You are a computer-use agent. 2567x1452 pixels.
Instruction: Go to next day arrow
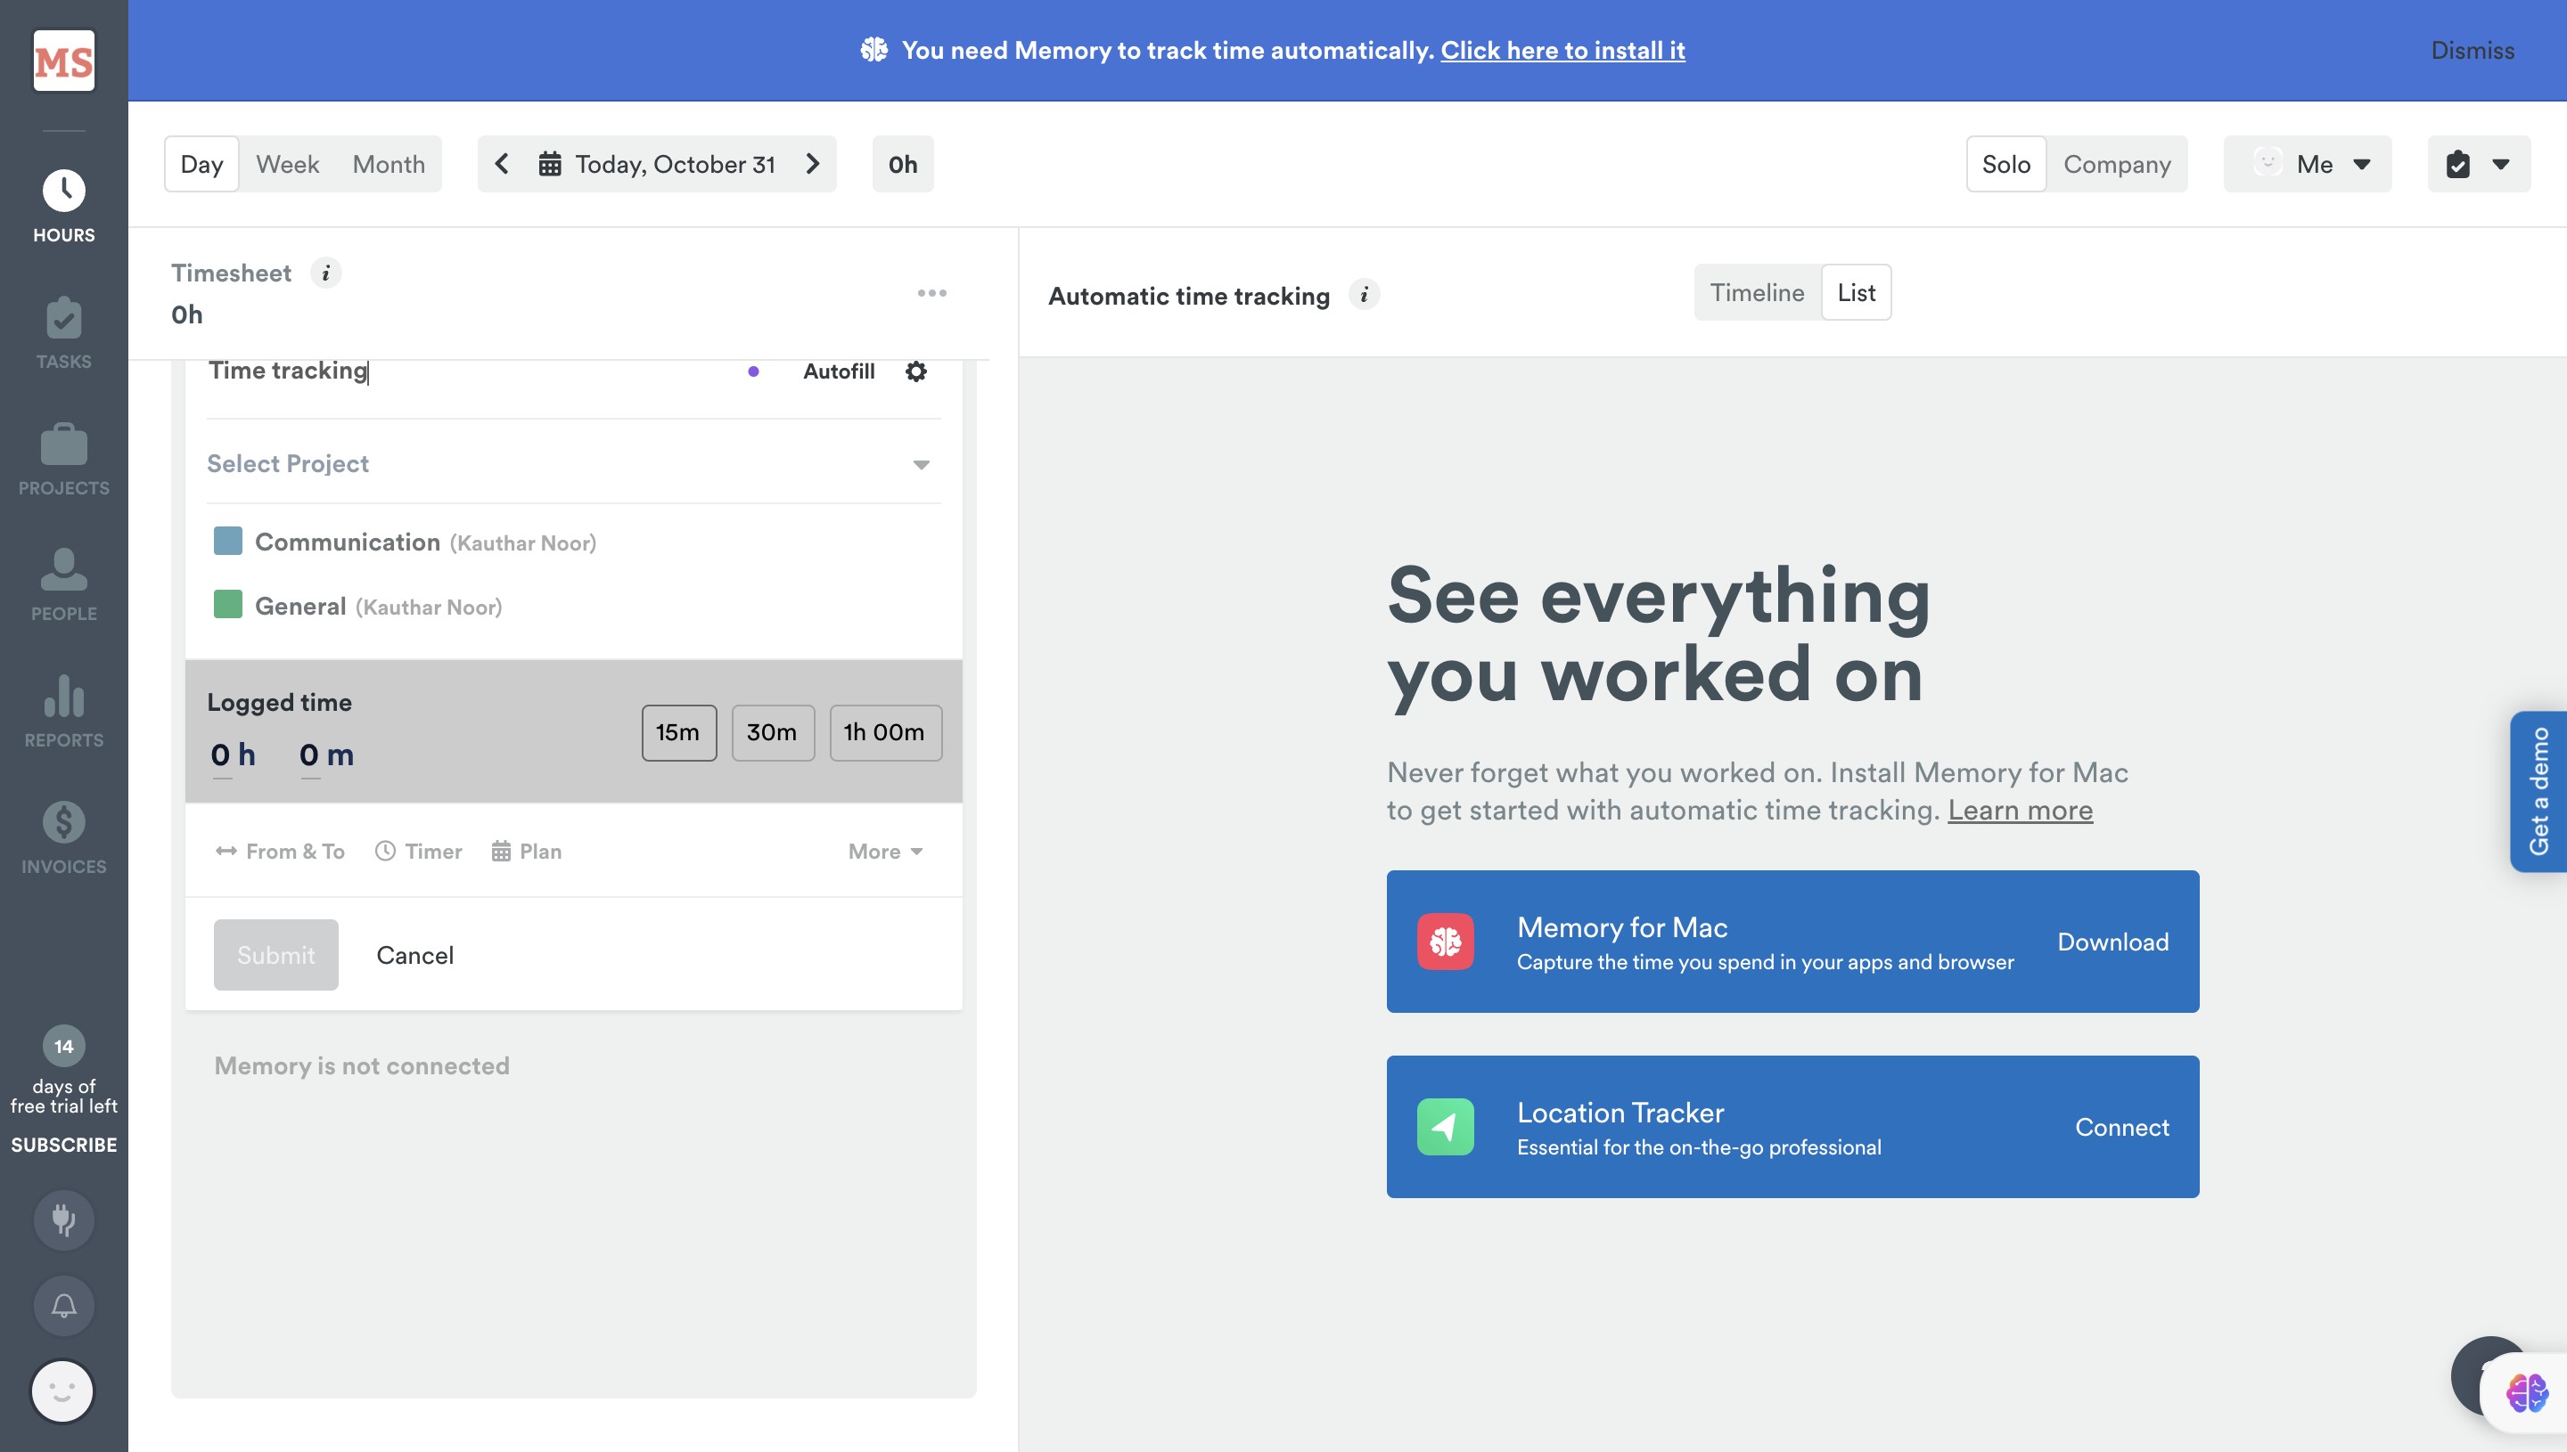(812, 164)
